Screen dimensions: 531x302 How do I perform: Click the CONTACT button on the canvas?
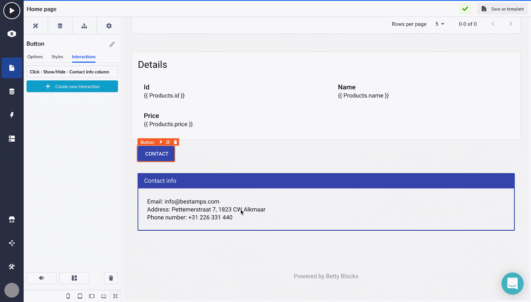(x=156, y=154)
